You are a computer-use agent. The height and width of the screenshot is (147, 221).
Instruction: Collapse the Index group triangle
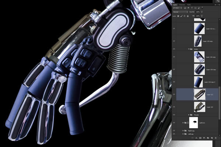(189, 49)
